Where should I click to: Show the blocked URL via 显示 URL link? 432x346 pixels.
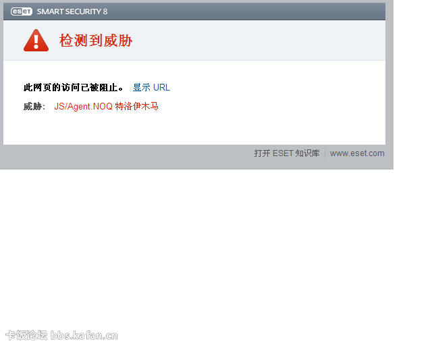pyautogui.click(x=151, y=87)
